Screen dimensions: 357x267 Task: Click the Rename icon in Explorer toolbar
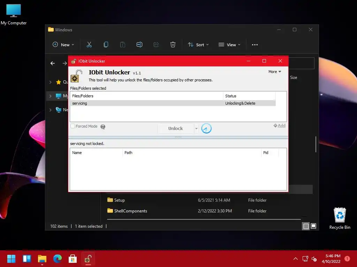tap(139, 44)
